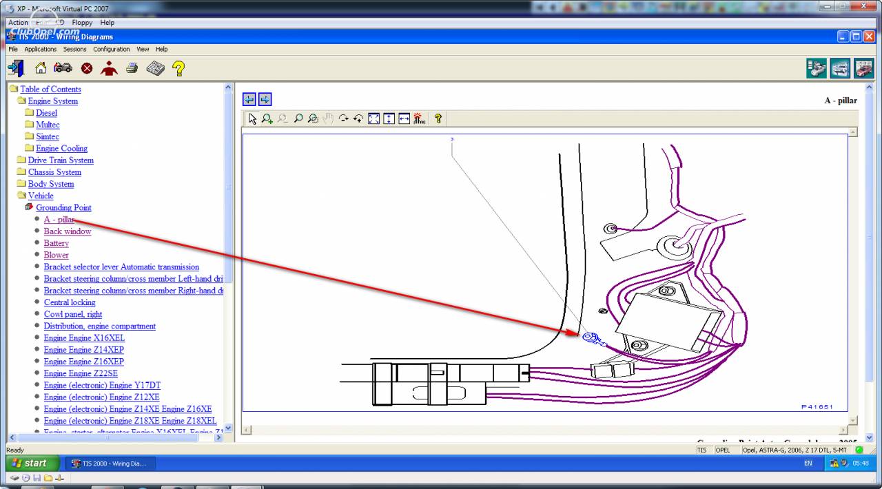Rotate diagram counter-clockwise icon

358,118
